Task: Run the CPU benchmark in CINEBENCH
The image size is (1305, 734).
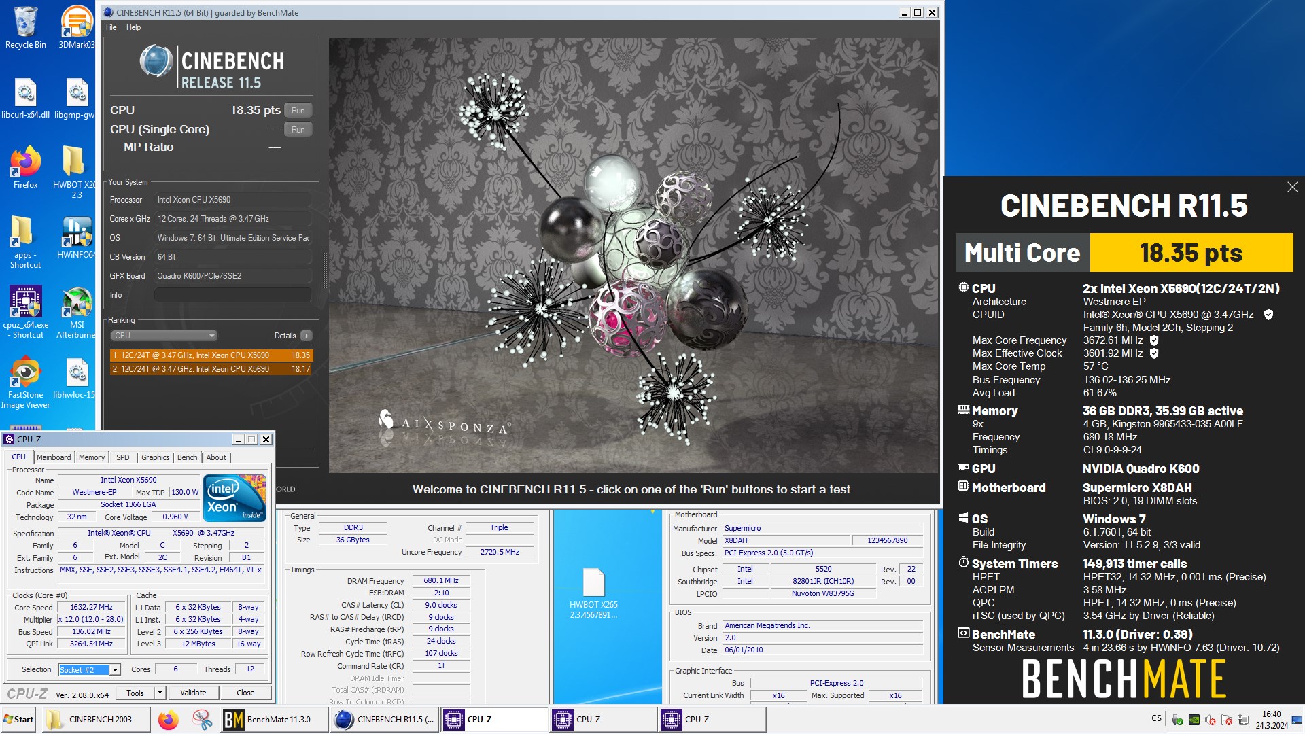Action: tap(298, 111)
